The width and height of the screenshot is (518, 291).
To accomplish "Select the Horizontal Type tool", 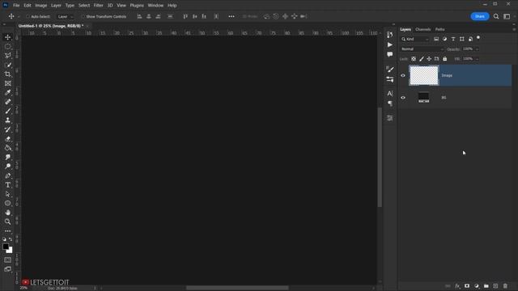I will (7, 185).
